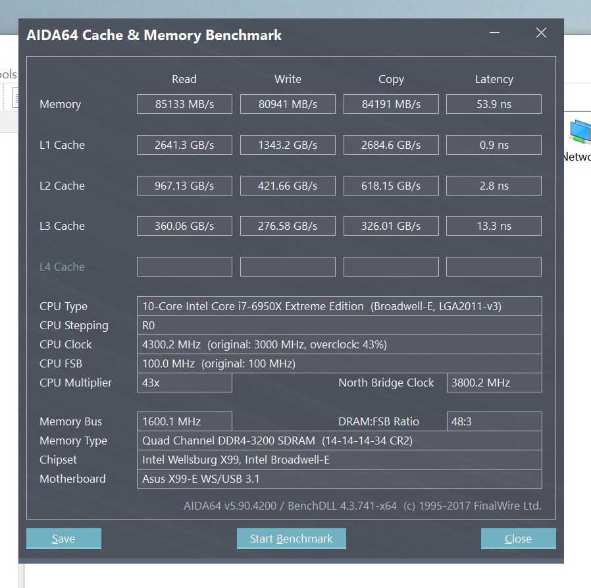
Task: Click L3 Cache Copy value 326.01 GB/s
Action: pyautogui.click(x=391, y=226)
